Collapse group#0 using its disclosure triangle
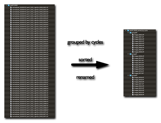The height and width of the screenshot is (123, 161). point(128,33)
